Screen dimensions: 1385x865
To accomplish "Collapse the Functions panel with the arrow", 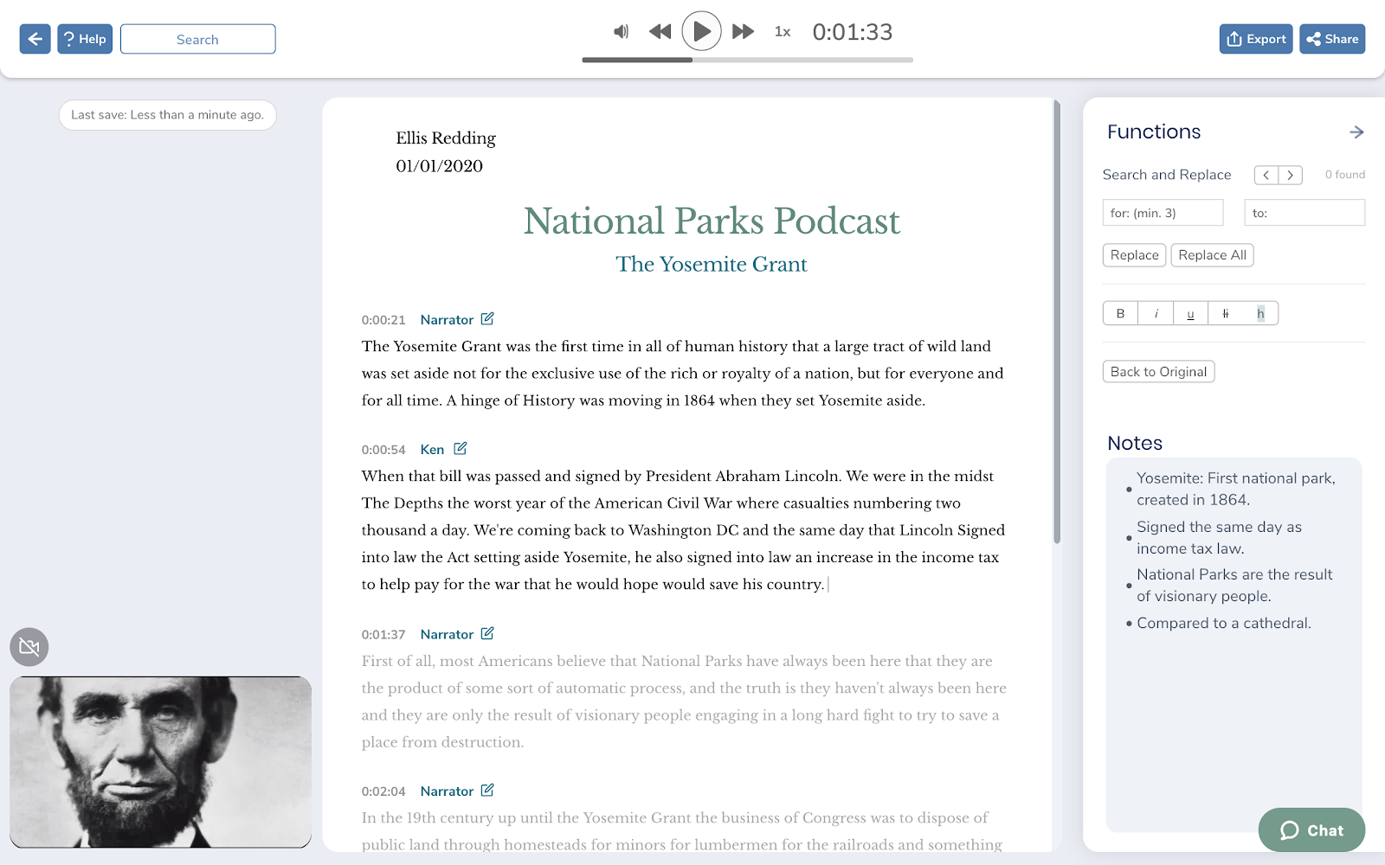I will (x=1356, y=131).
